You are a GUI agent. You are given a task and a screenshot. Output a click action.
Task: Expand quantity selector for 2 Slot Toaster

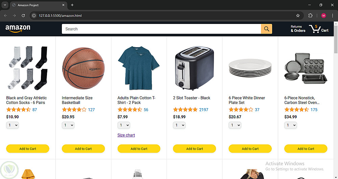tap(179, 125)
